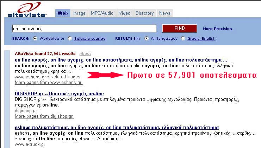This screenshot has height=148, width=261.
Task: Open the More Precision link
Action: coord(217,29)
